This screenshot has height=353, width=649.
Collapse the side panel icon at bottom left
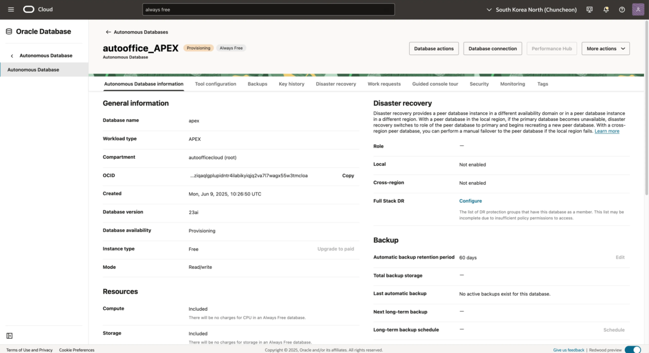click(x=10, y=336)
